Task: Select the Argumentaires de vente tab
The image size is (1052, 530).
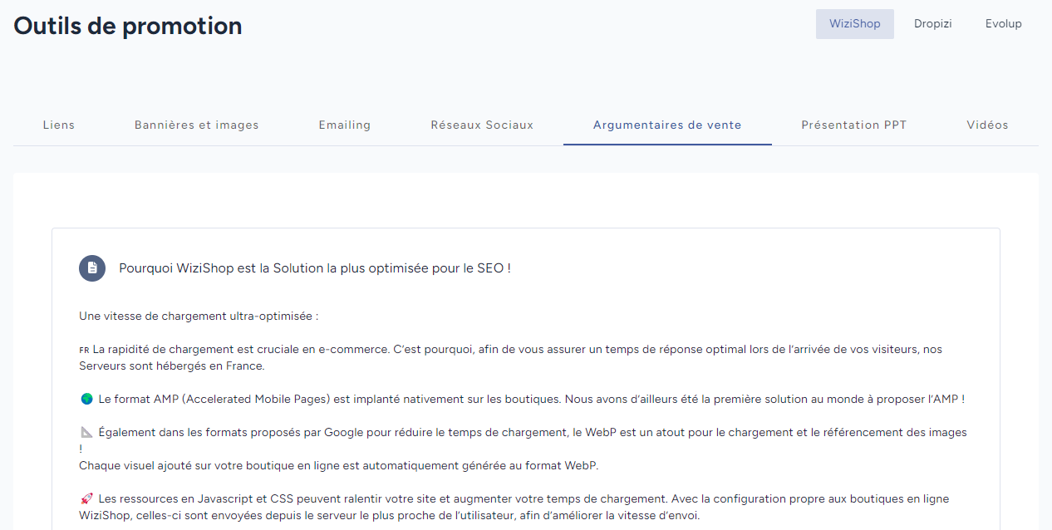Action: tap(667, 125)
